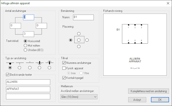The height and width of the screenshot is (106, 172).
Task: Select the filled dot connection type radio
Action: pyautogui.click(x=10, y=68)
